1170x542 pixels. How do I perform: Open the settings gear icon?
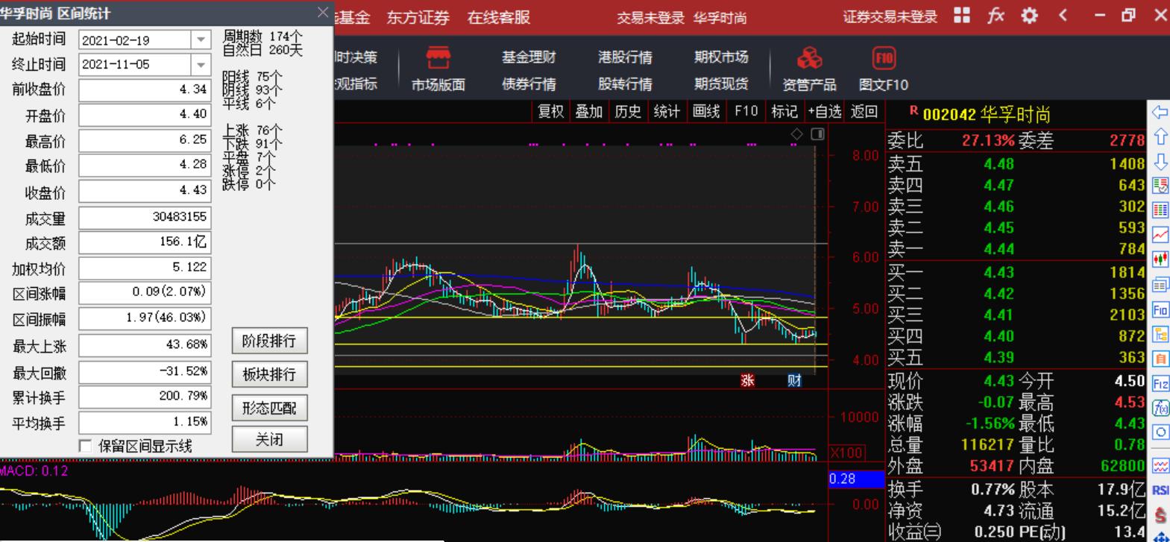coord(1029,15)
